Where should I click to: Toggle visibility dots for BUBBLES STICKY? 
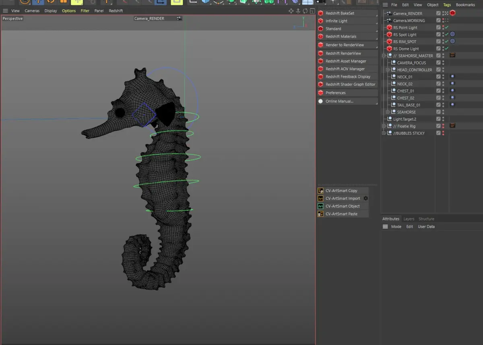(x=443, y=133)
